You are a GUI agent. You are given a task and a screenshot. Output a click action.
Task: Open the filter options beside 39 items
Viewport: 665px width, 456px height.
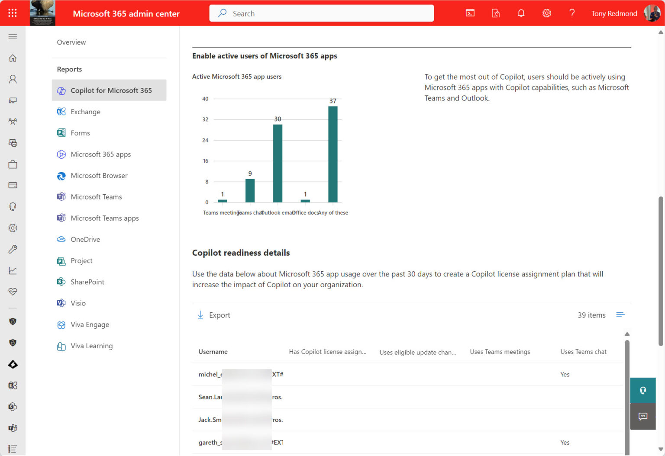pyautogui.click(x=620, y=315)
